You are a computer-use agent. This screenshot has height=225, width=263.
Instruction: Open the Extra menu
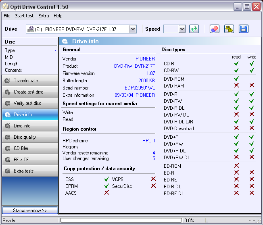[44, 16]
